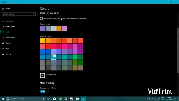Pick the bright red swatch in second row
This screenshot has width=179, height=101.
tap(48, 46)
